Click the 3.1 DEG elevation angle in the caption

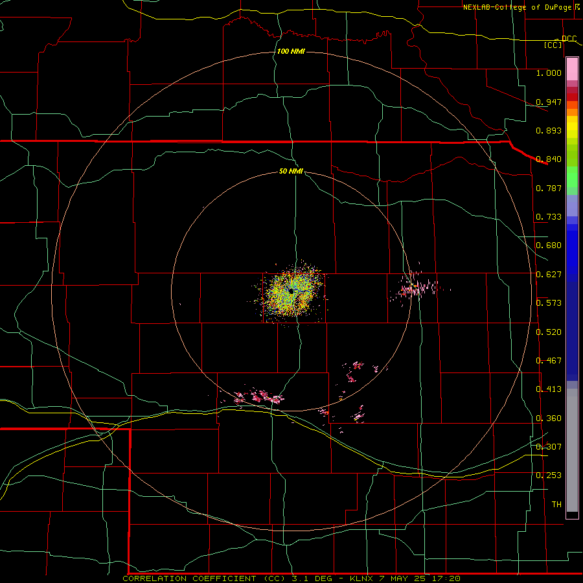312,578
